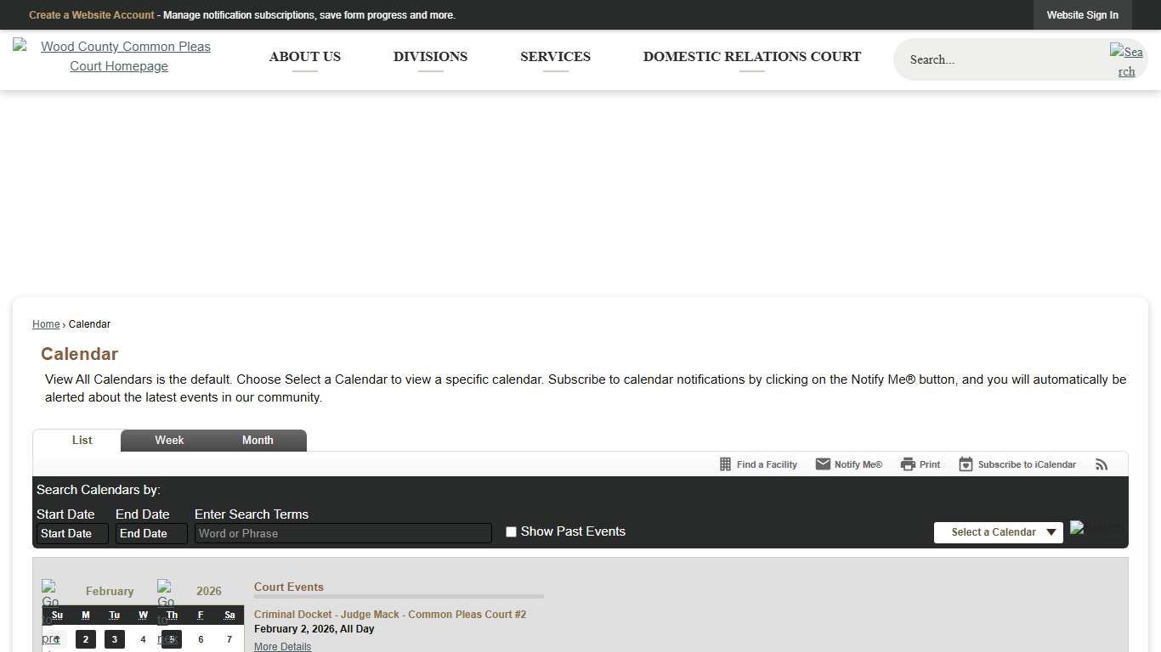Switch to the Month tab
Image resolution: width=1161 pixels, height=652 pixels.
pos(258,441)
